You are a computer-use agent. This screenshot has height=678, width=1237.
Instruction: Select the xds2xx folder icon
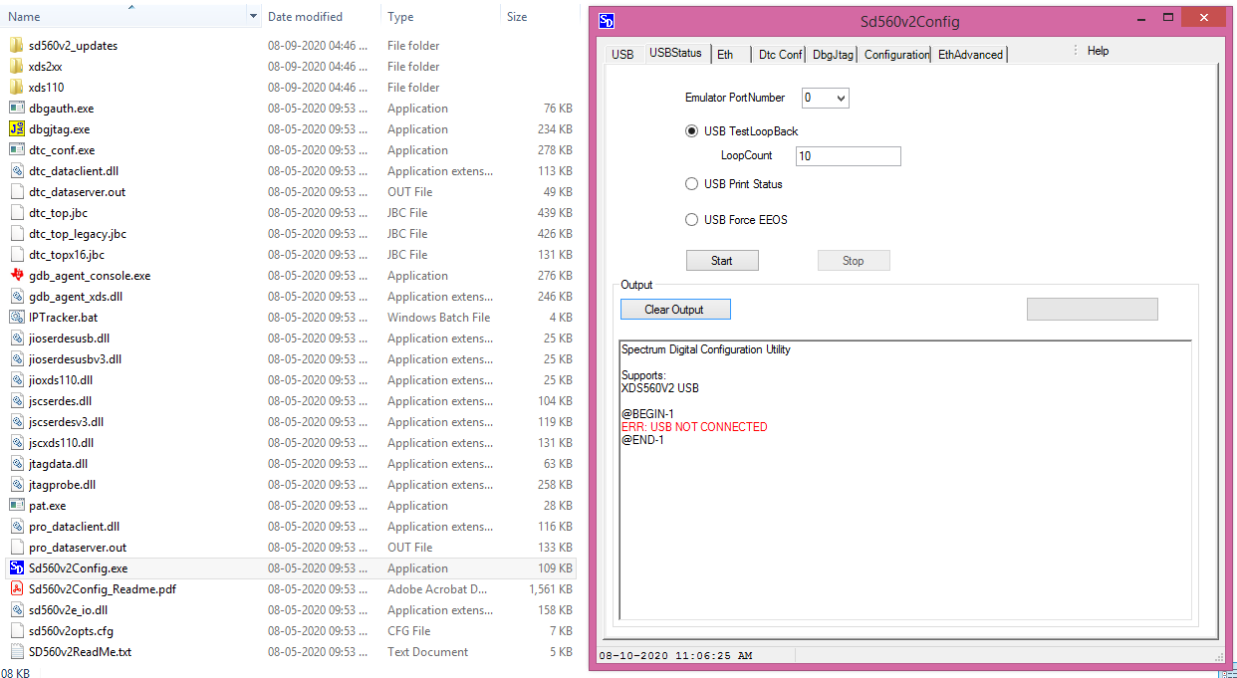click(16, 67)
